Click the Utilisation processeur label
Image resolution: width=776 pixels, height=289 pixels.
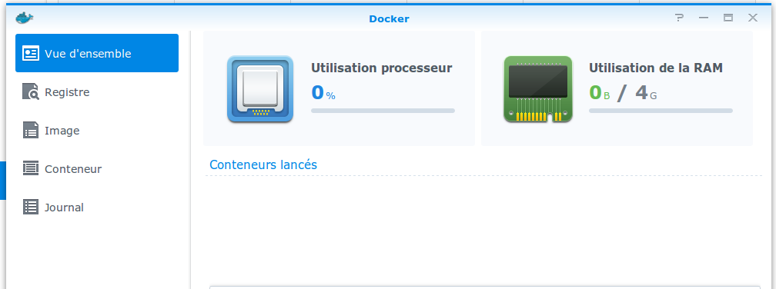point(382,68)
